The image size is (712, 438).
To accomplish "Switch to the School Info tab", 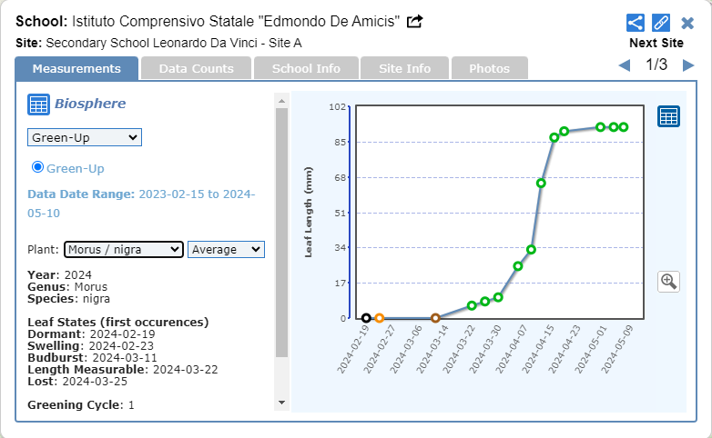I will coord(306,68).
